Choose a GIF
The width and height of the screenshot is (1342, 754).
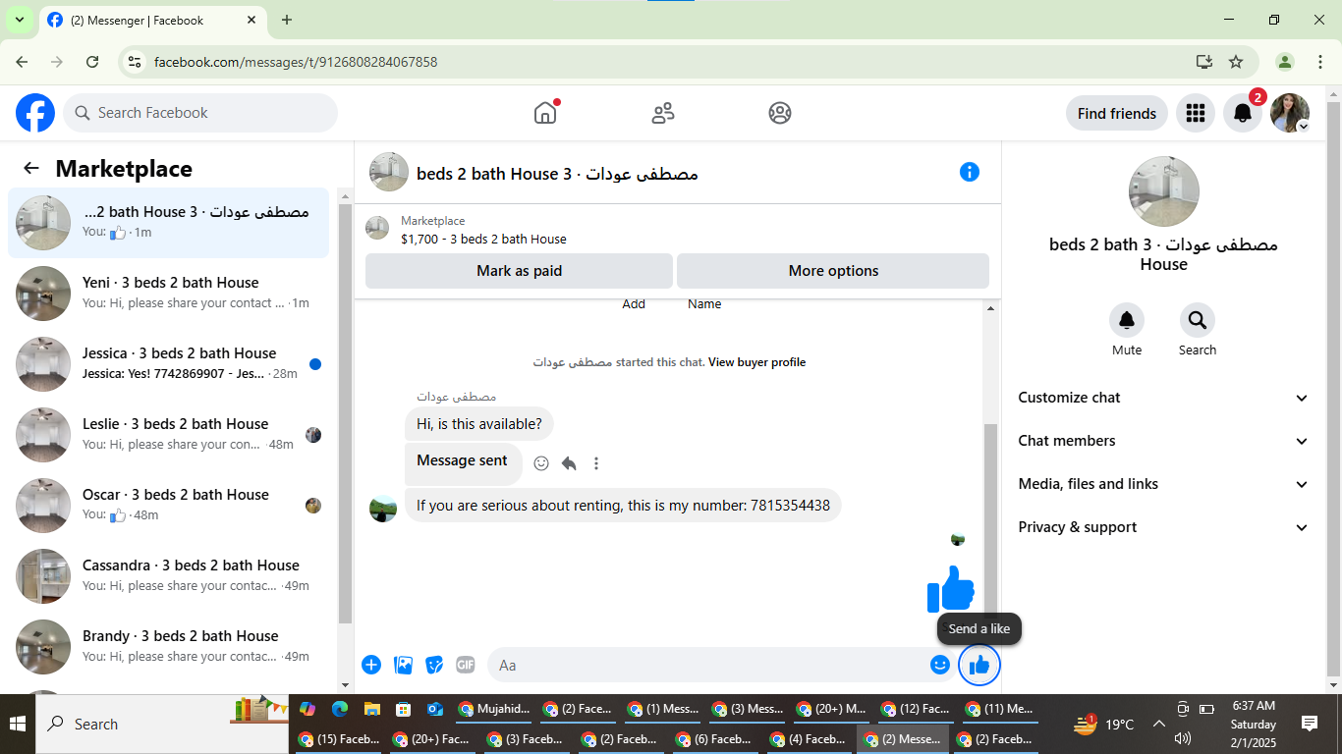click(x=466, y=665)
